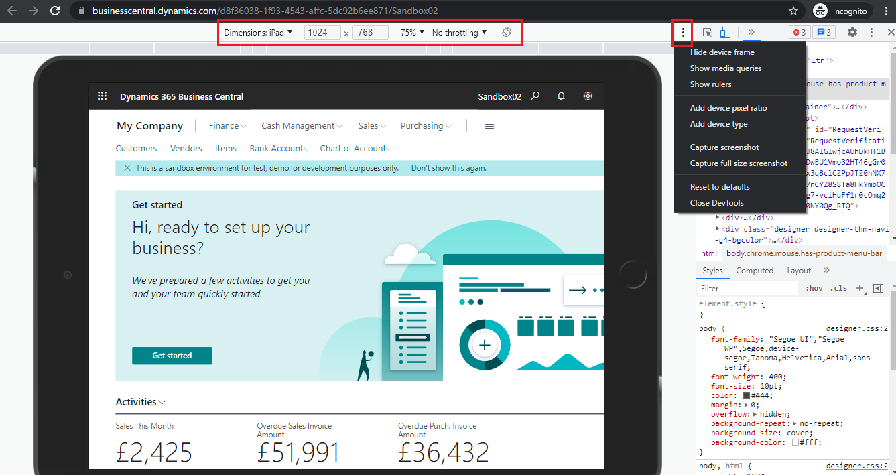896x475 pixels.
Task: Open the No throttling dropdown
Action: pos(460,32)
